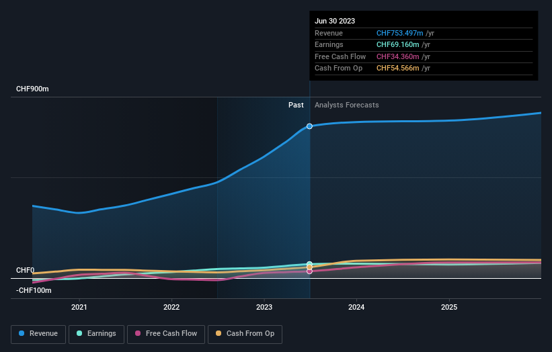This screenshot has width=552, height=352.
Task: Click the CHF69.160m earnings value
Action: click(398, 44)
